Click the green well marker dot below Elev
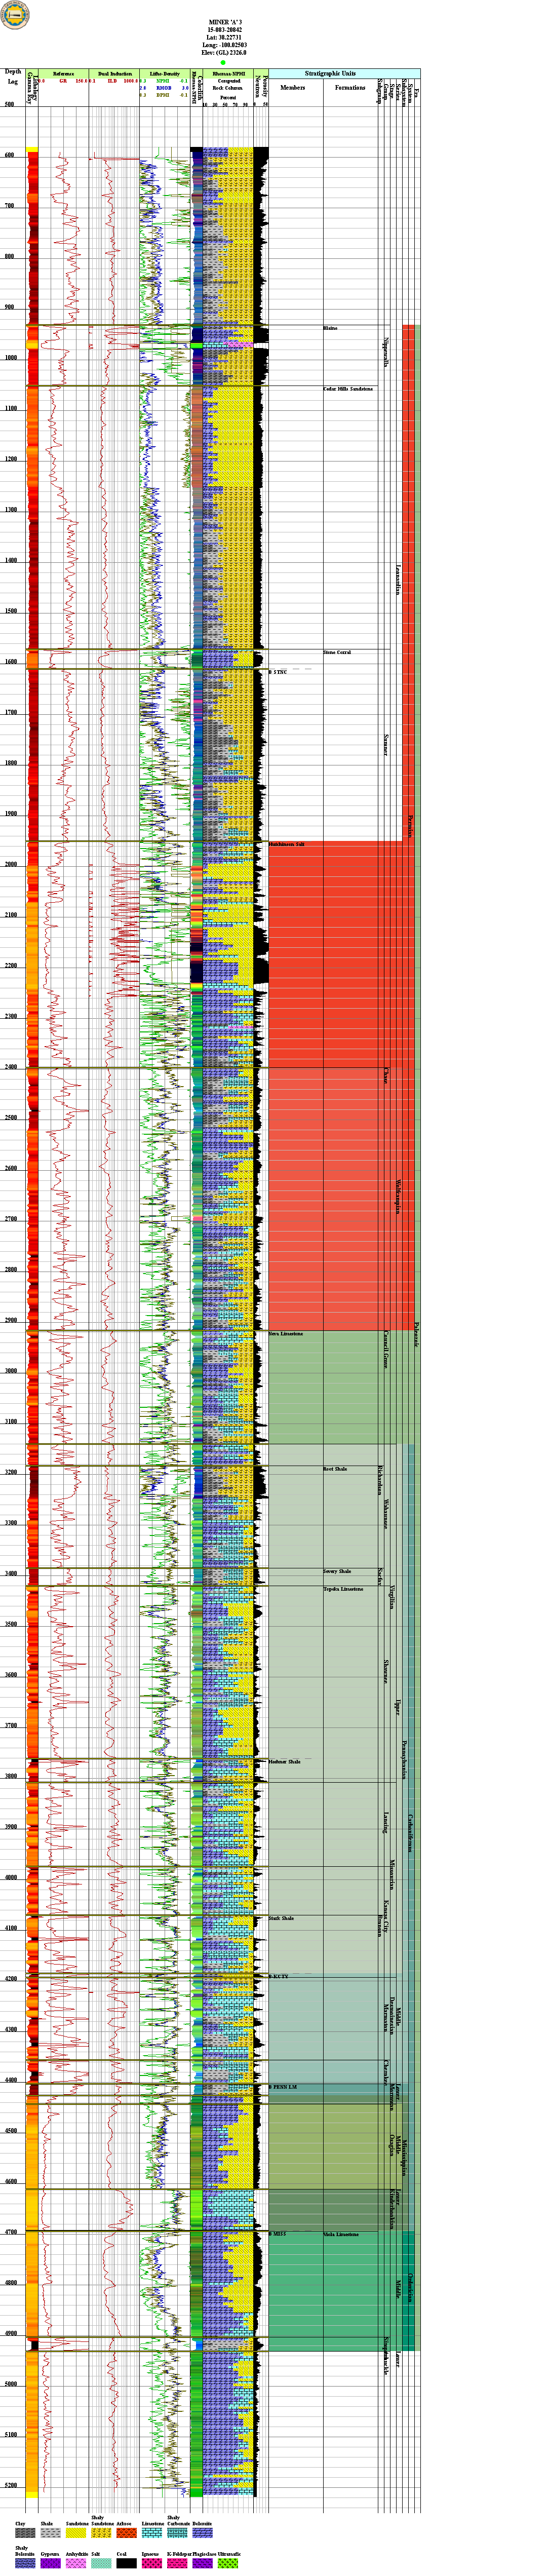Viewport: 547px width, 2576px height. (223, 62)
